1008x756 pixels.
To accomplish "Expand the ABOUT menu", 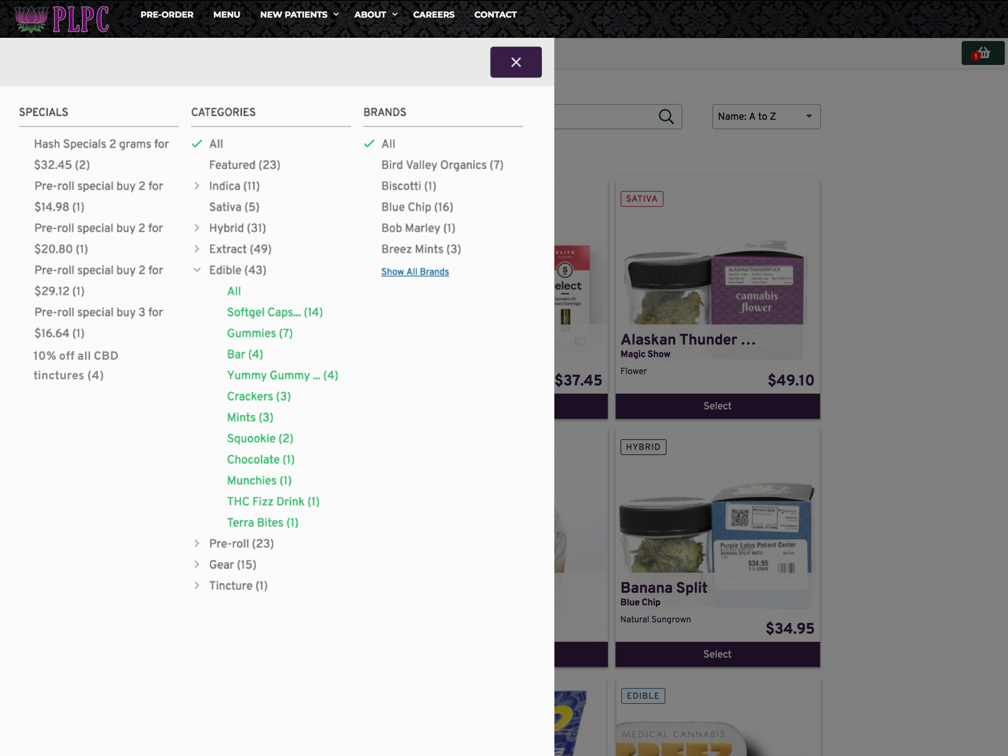I will [x=375, y=14].
